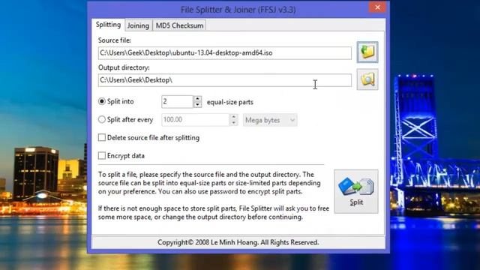This screenshot has height=270, width=480.
Task: Decrease the split size value
Action: 233,123
